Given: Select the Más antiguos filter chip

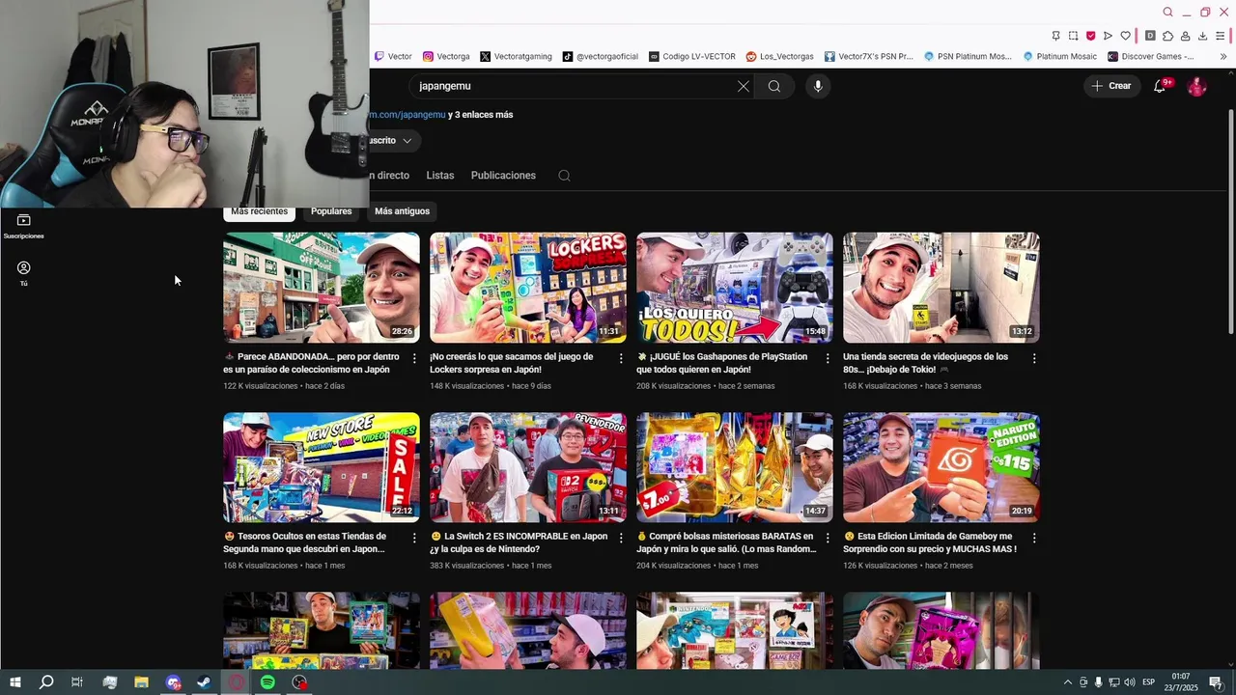Looking at the screenshot, I should 402,211.
